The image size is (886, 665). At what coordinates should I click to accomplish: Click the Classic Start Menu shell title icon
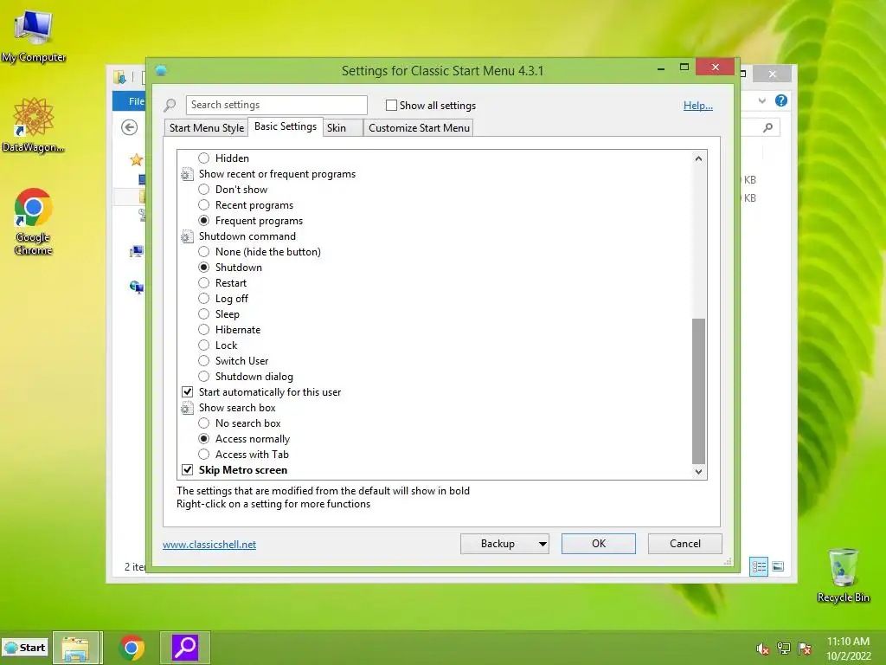pyautogui.click(x=161, y=71)
